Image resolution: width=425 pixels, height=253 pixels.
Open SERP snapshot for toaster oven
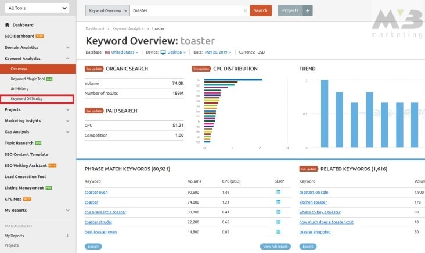coord(278,192)
